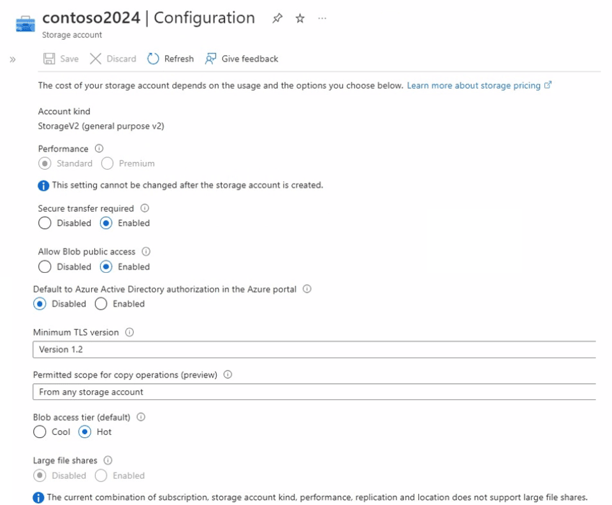Show info for Secure transfer required
This screenshot has height=505, width=612.
[145, 209]
